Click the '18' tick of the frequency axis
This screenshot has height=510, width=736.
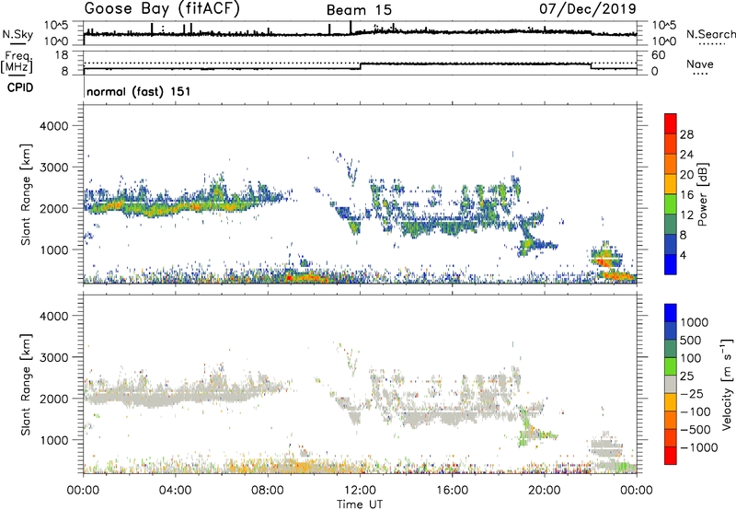point(62,55)
